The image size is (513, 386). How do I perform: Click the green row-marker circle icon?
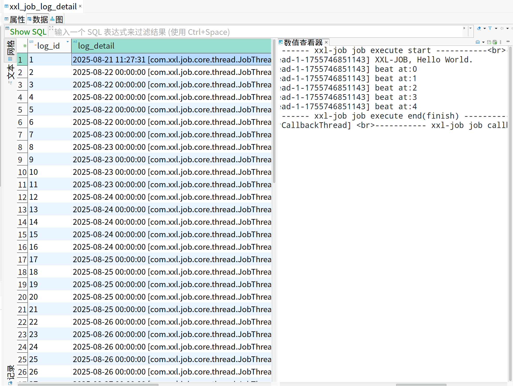tap(25, 46)
